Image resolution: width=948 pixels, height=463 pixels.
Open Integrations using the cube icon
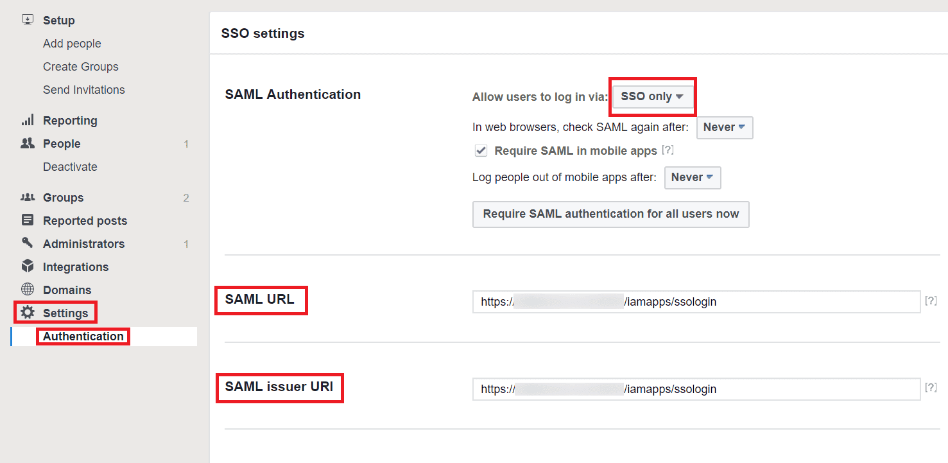click(x=28, y=266)
